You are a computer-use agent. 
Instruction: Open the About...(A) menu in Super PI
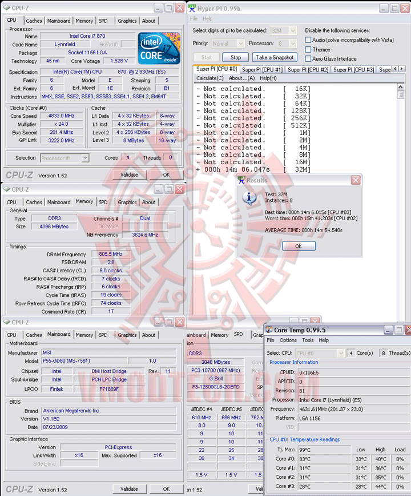pyautogui.click(x=241, y=78)
